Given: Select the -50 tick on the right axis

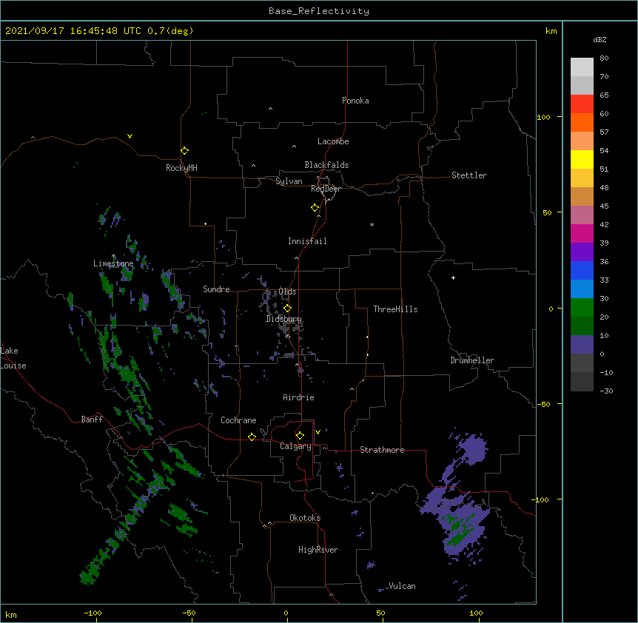Looking at the screenshot, I should pos(543,404).
